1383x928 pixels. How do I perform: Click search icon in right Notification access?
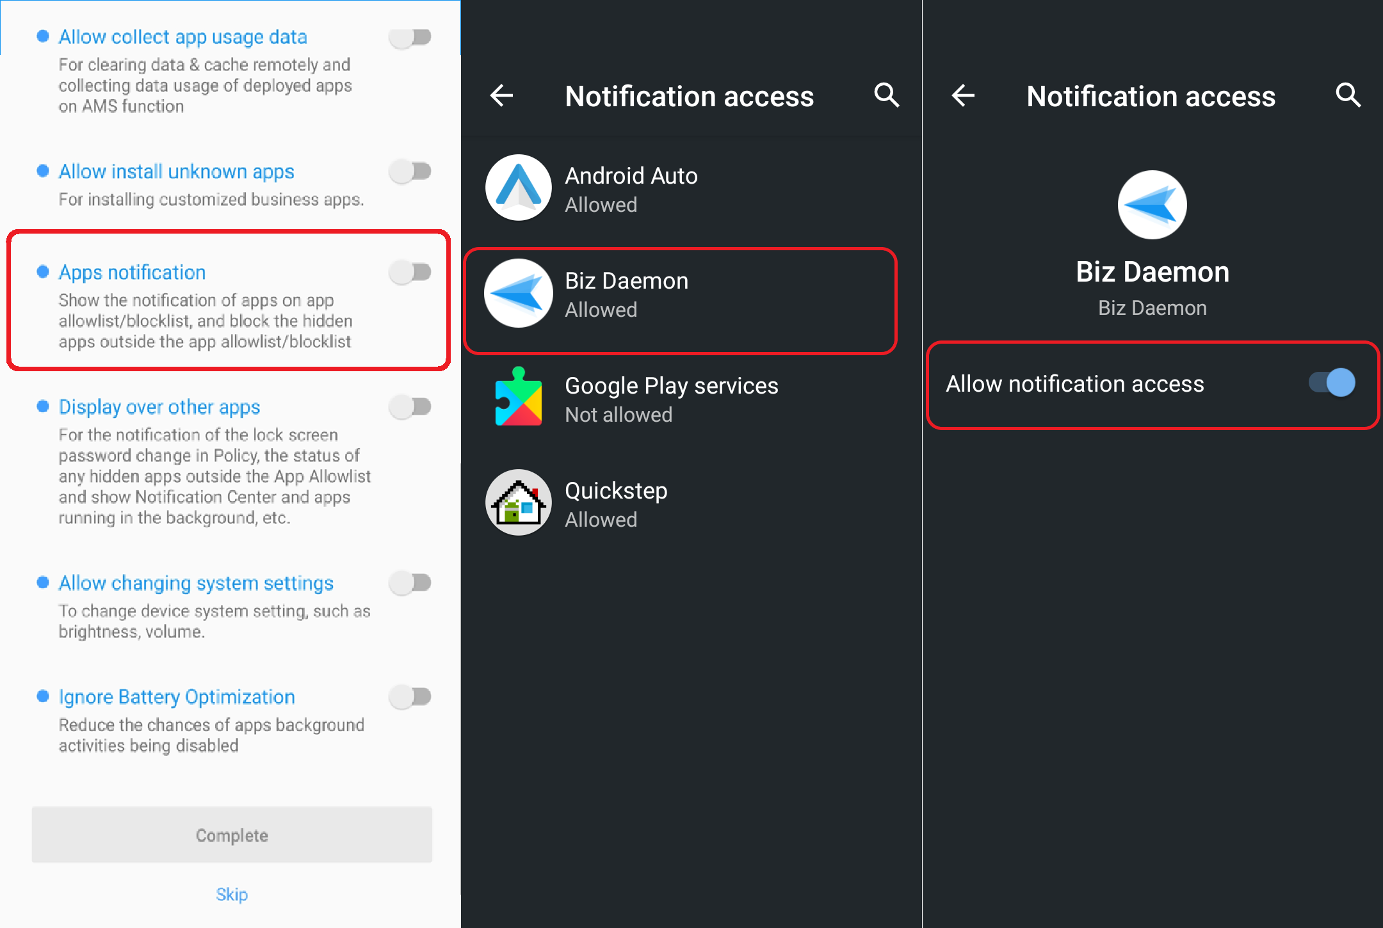pyautogui.click(x=1348, y=95)
